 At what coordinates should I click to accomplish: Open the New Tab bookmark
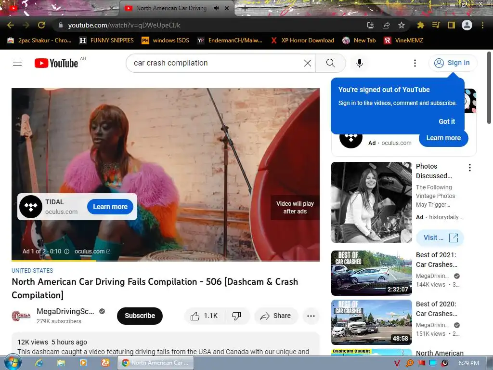coord(359,40)
